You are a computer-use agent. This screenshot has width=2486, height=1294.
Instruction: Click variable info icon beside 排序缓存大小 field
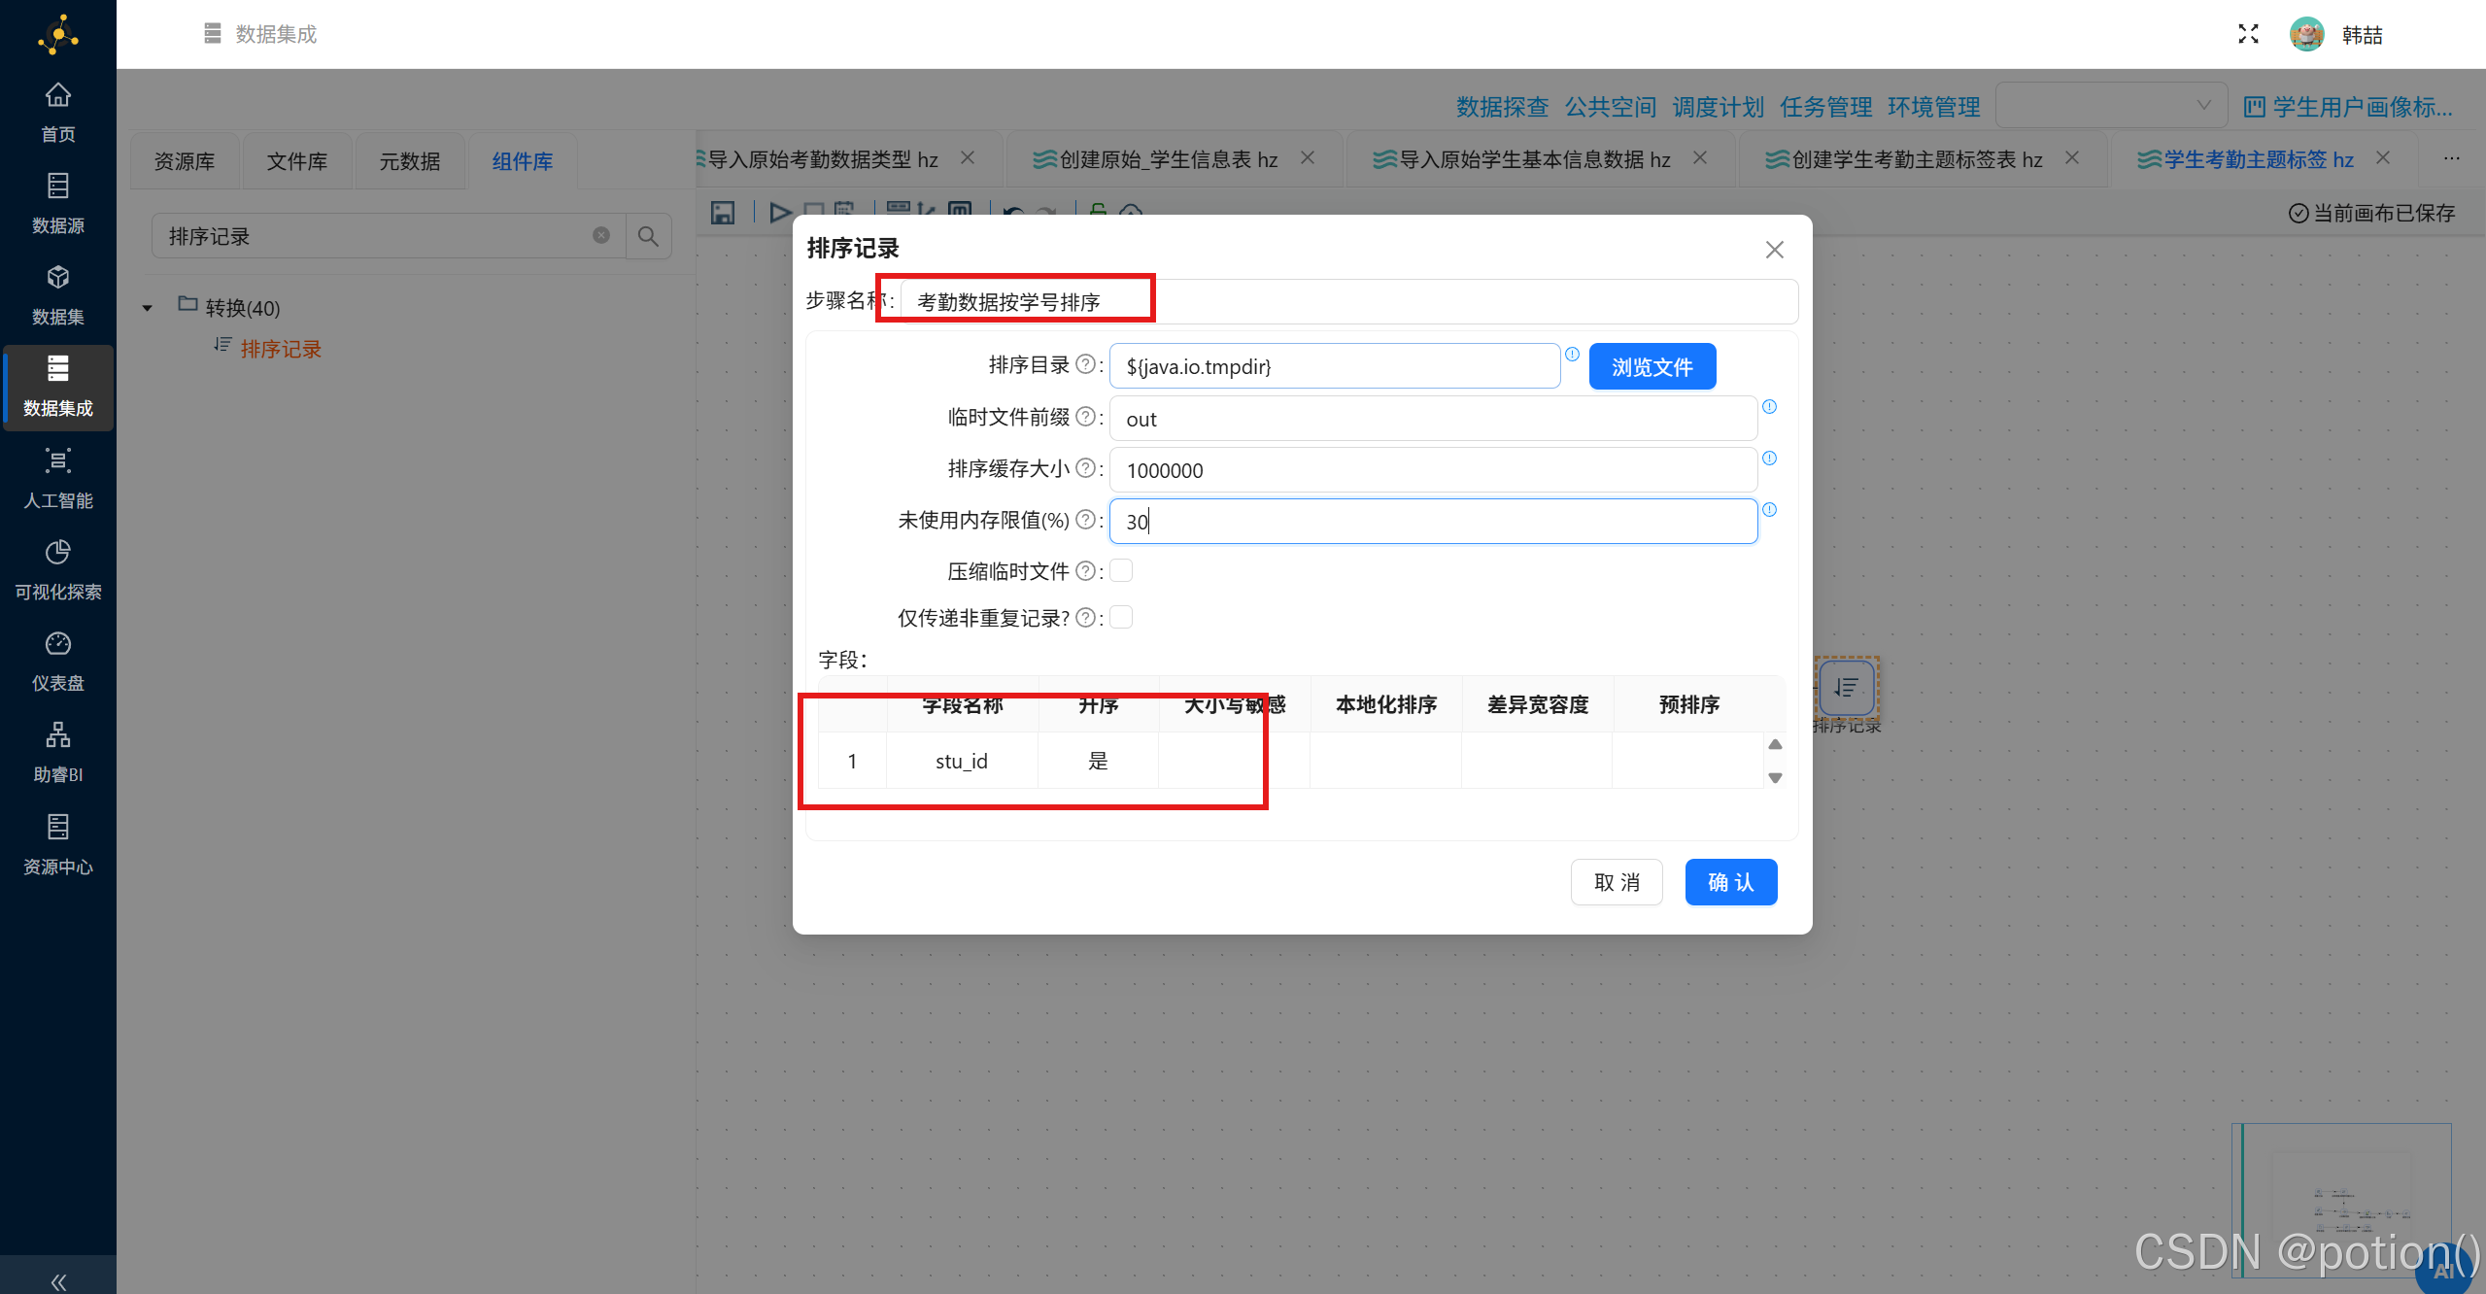point(1769,458)
